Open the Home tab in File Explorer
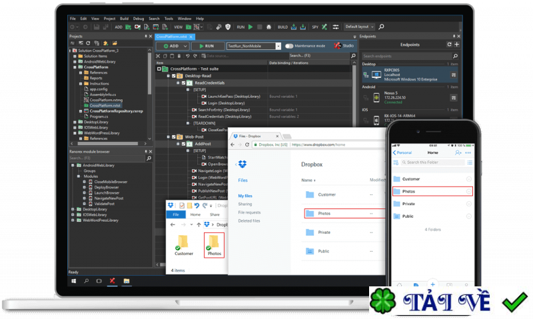Screen dimensions: 533x319 coord(195,214)
